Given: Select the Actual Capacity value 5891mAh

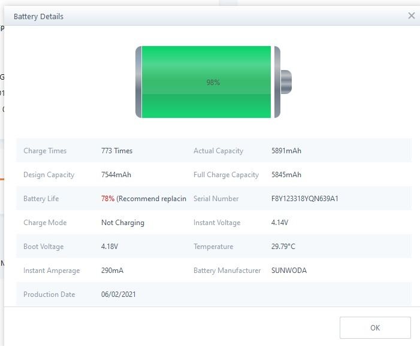Looking at the screenshot, I should click(286, 151).
